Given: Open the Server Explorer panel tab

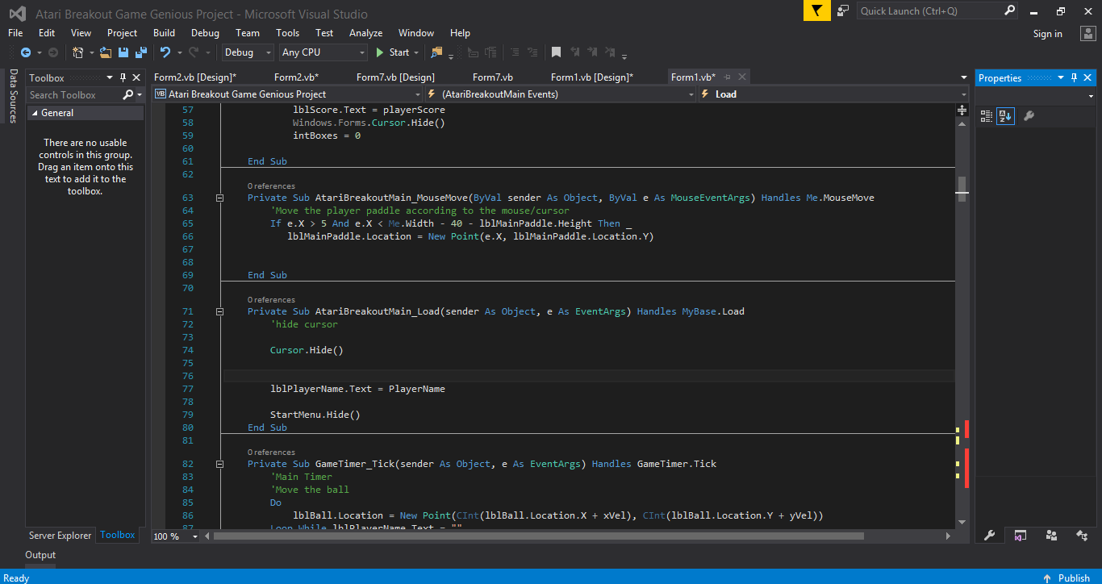Looking at the screenshot, I should click(61, 536).
